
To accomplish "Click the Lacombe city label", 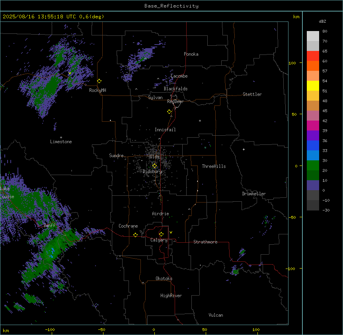I will coord(179,76).
